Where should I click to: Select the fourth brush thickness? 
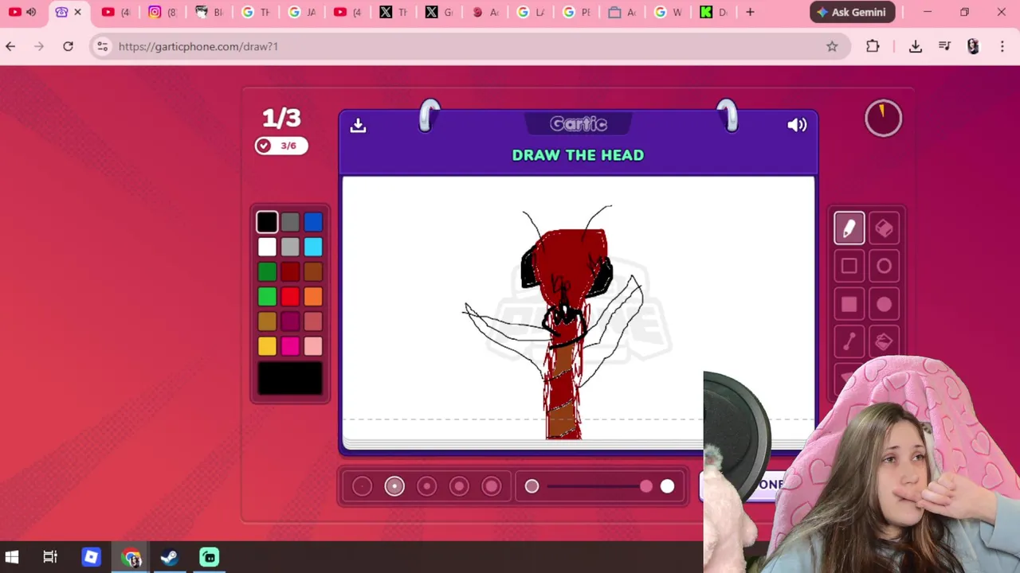point(459,486)
